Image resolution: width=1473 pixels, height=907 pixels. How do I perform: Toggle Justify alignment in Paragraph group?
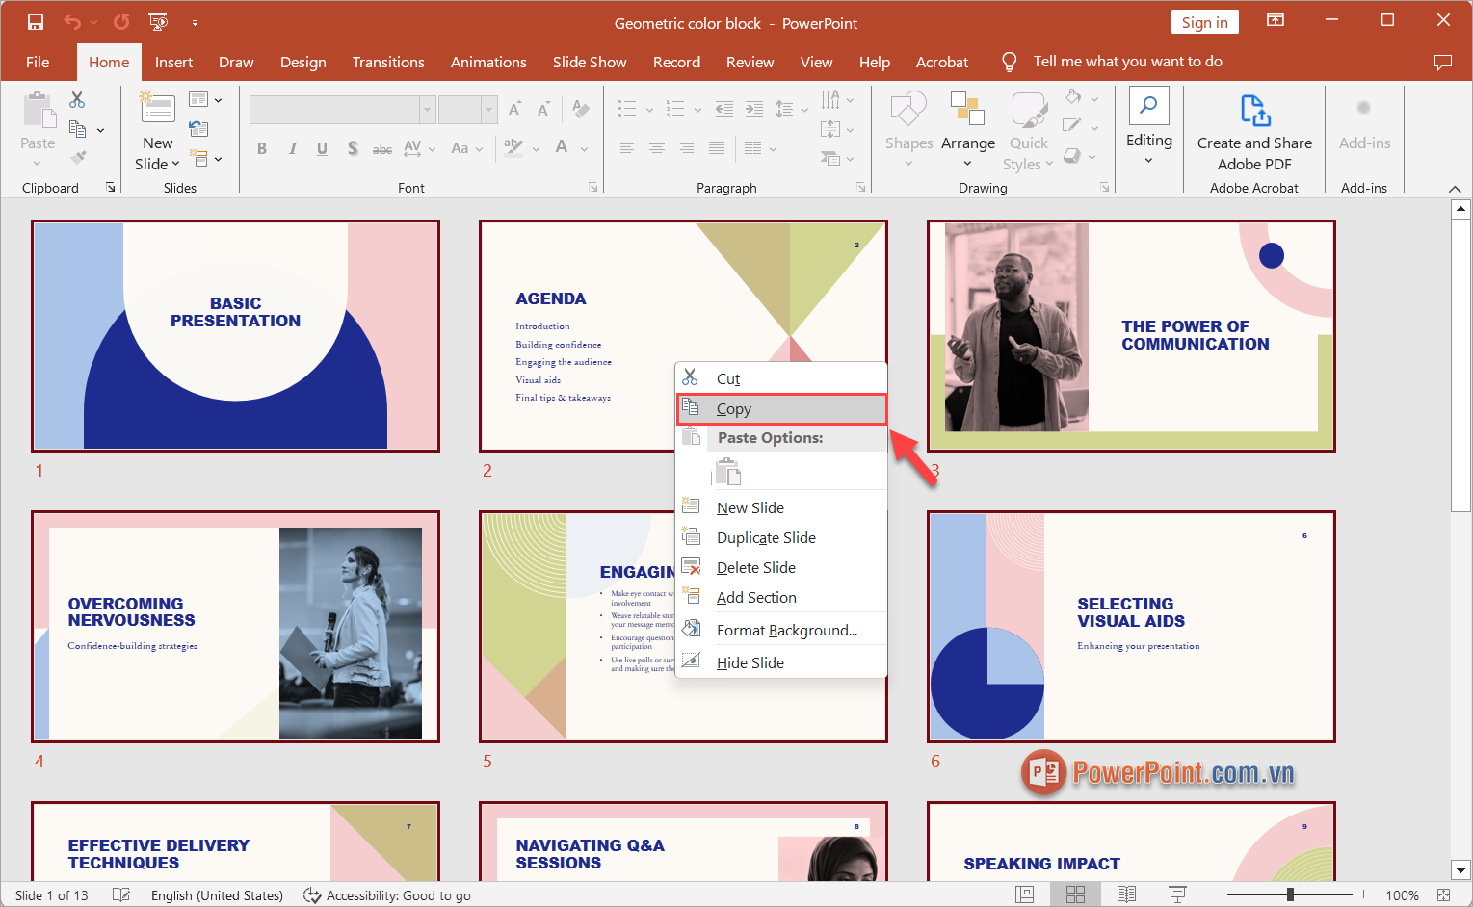tap(717, 148)
